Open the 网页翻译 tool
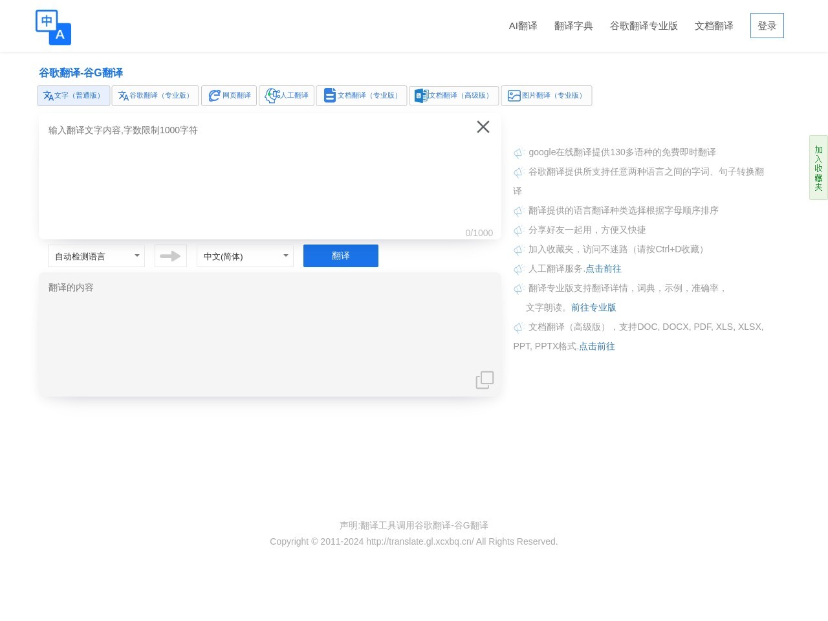 coord(229,95)
